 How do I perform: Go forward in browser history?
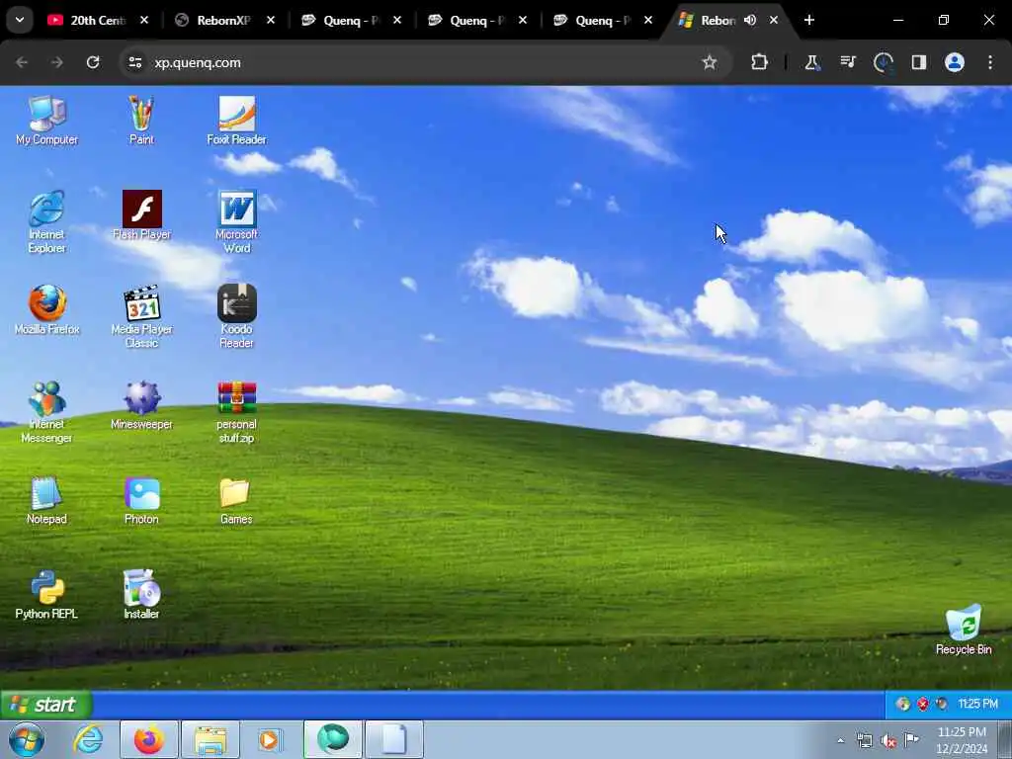click(57, 62)
